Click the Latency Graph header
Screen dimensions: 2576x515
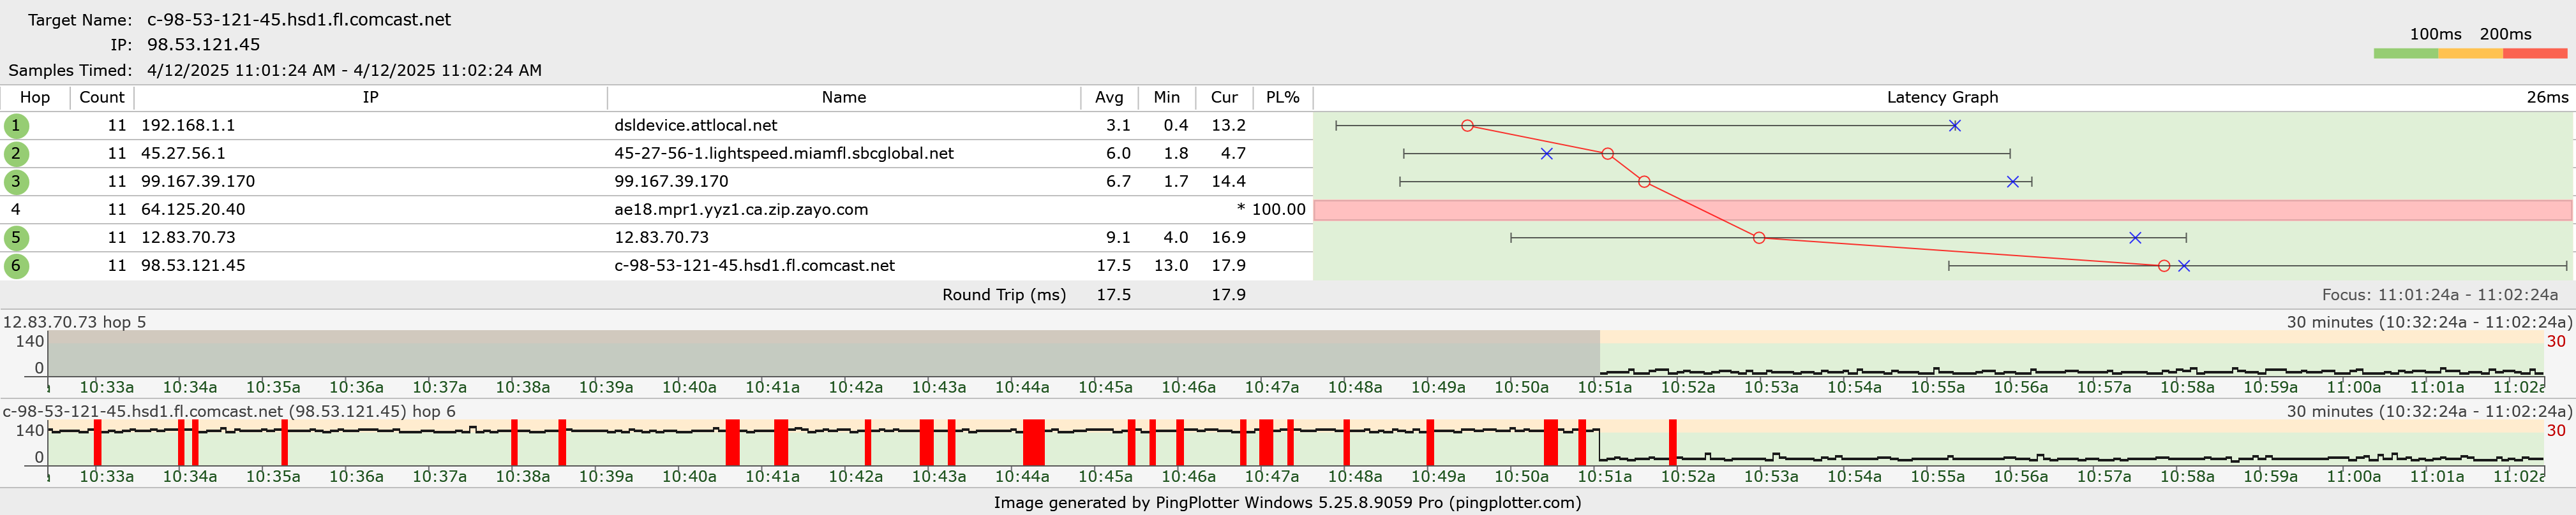1942,98
